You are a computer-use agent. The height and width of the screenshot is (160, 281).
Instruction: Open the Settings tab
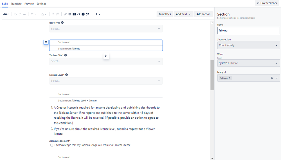[41, 4]
